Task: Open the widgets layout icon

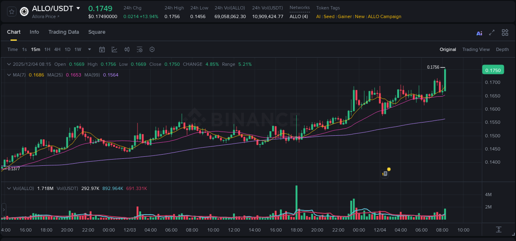Action: 505,32
